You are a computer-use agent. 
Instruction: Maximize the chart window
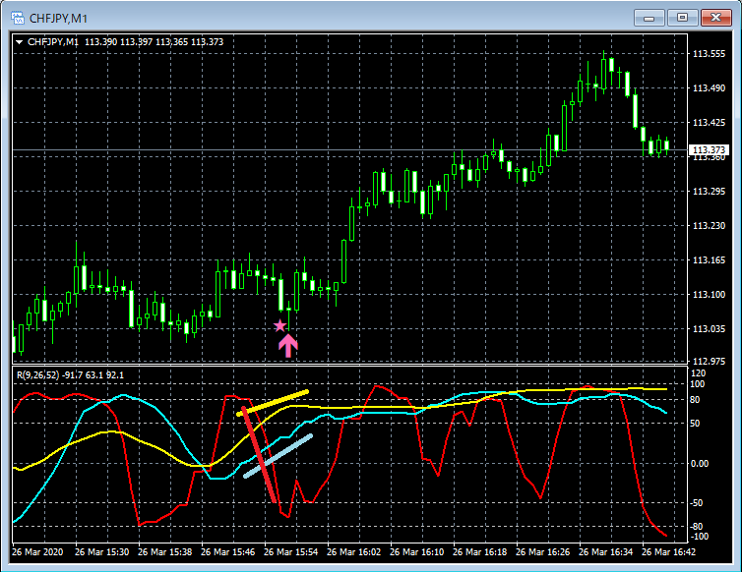[x=682, y=18]
